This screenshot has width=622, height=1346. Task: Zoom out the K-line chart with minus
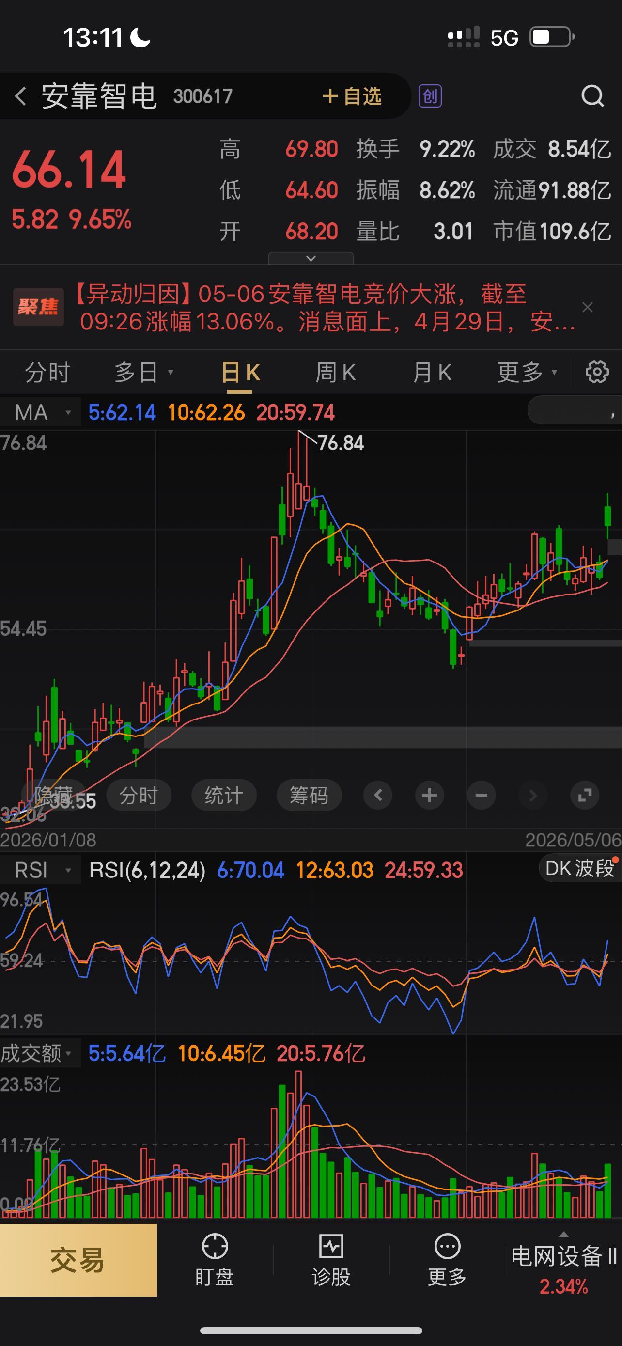[481, 795]
